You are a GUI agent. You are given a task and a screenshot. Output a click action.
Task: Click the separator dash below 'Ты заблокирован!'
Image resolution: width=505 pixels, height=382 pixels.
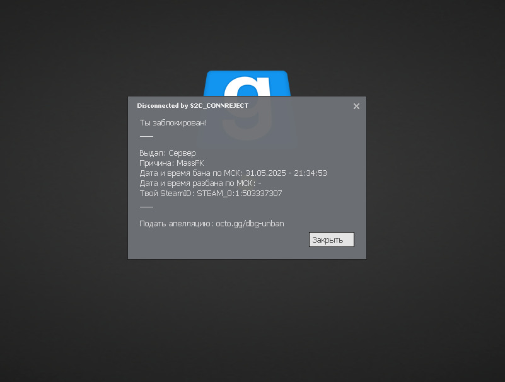pyautogui.click(x=146, y=136)
